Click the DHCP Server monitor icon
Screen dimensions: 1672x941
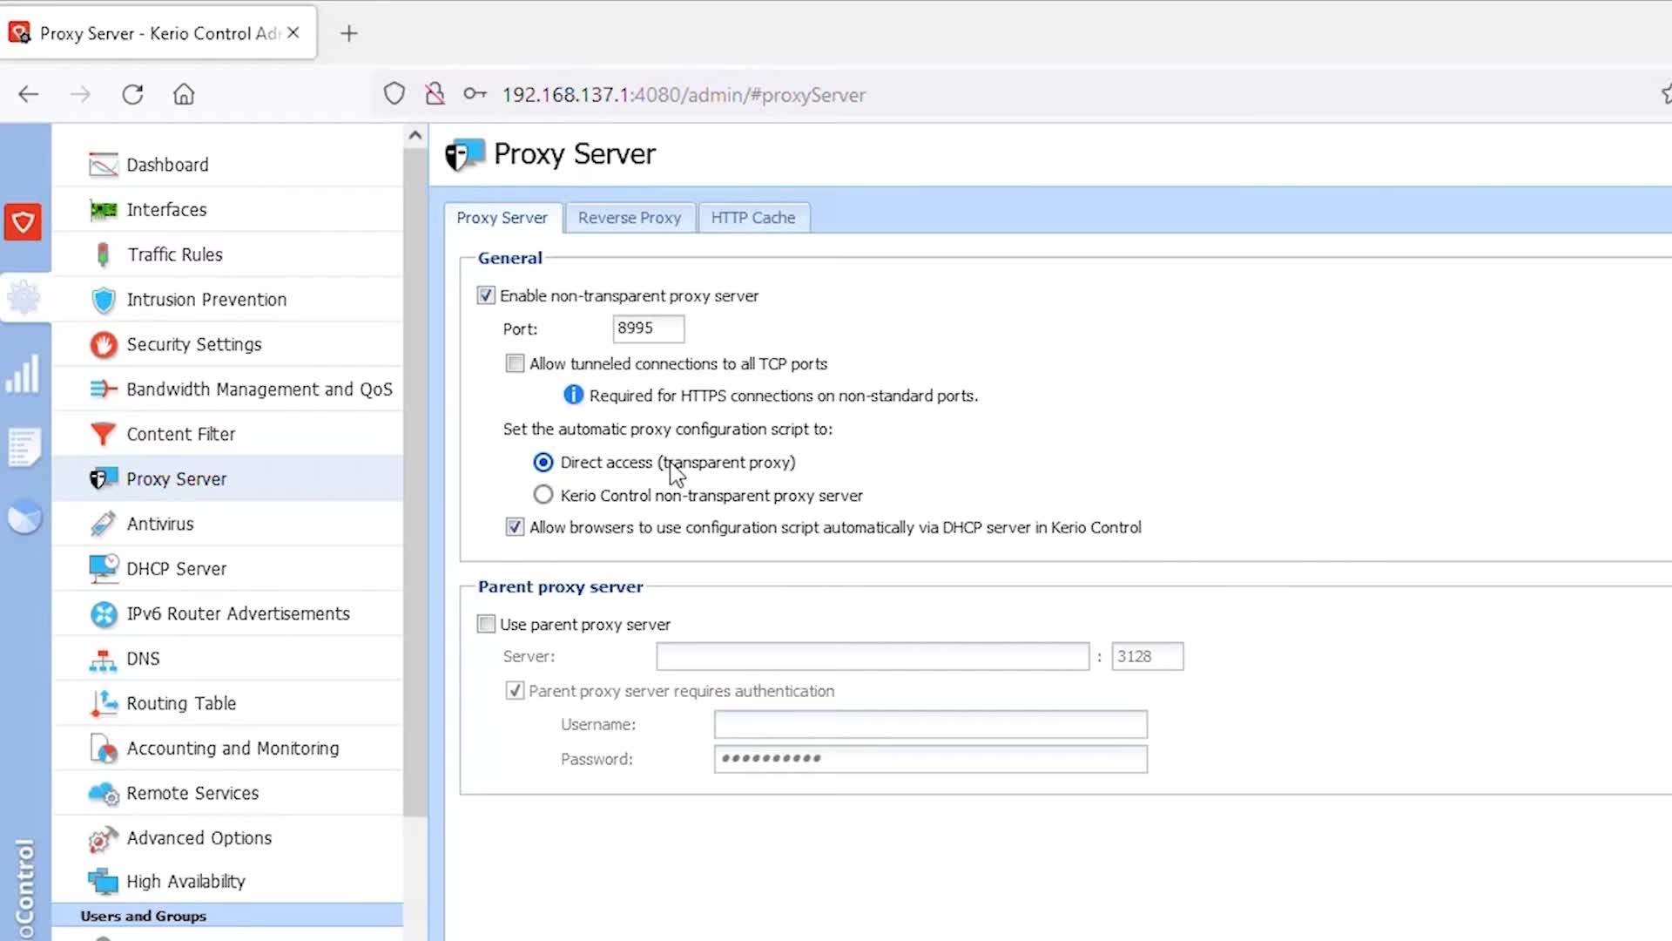click(104, 568)
